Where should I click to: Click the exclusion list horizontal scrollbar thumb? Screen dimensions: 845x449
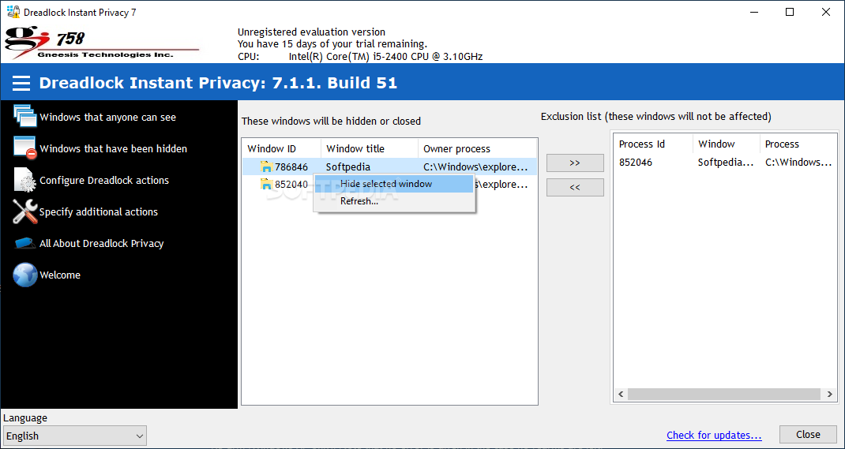click(725, 395)
